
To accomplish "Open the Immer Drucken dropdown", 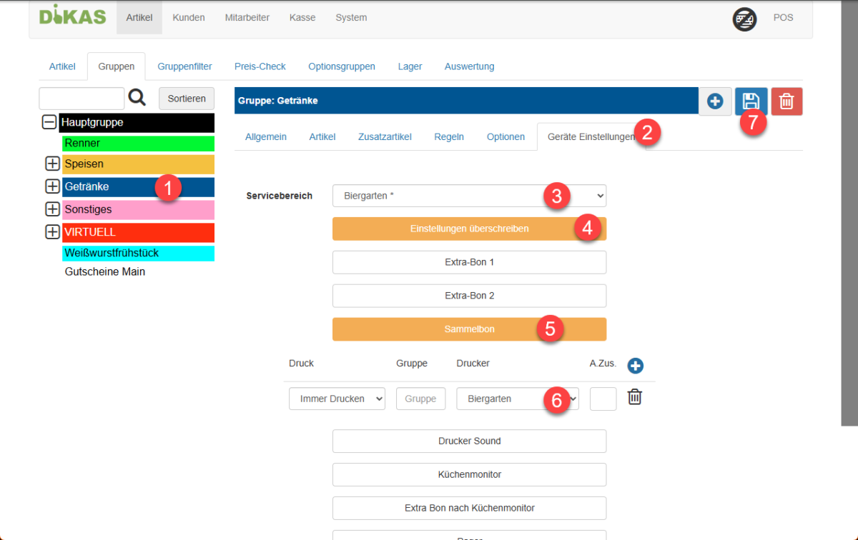I will tap(337, 399).
